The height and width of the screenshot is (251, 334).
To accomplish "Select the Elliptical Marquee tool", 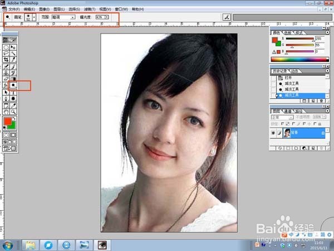I will 6,47.
